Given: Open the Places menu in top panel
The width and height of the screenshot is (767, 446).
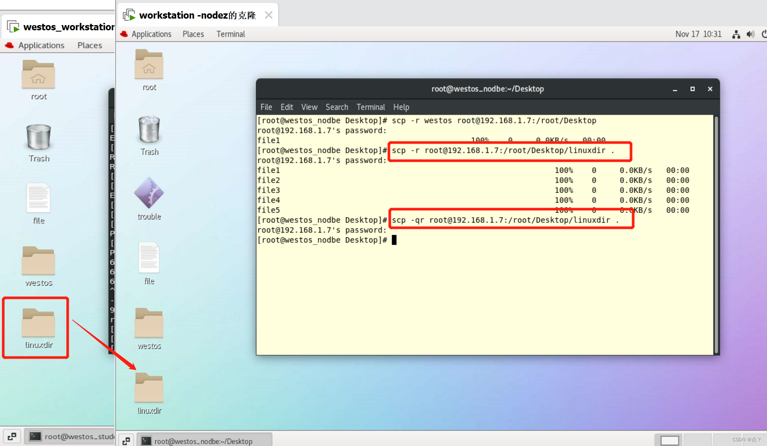Looking at the screenshot, I should point(193,34).
